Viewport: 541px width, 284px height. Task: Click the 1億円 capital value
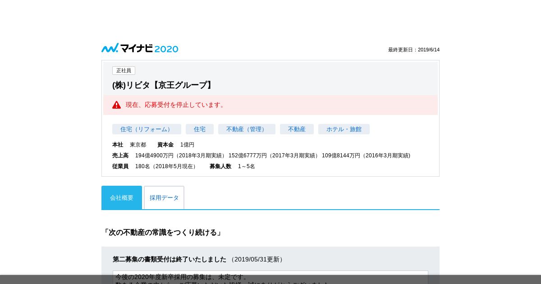click(x=187, y=145)
